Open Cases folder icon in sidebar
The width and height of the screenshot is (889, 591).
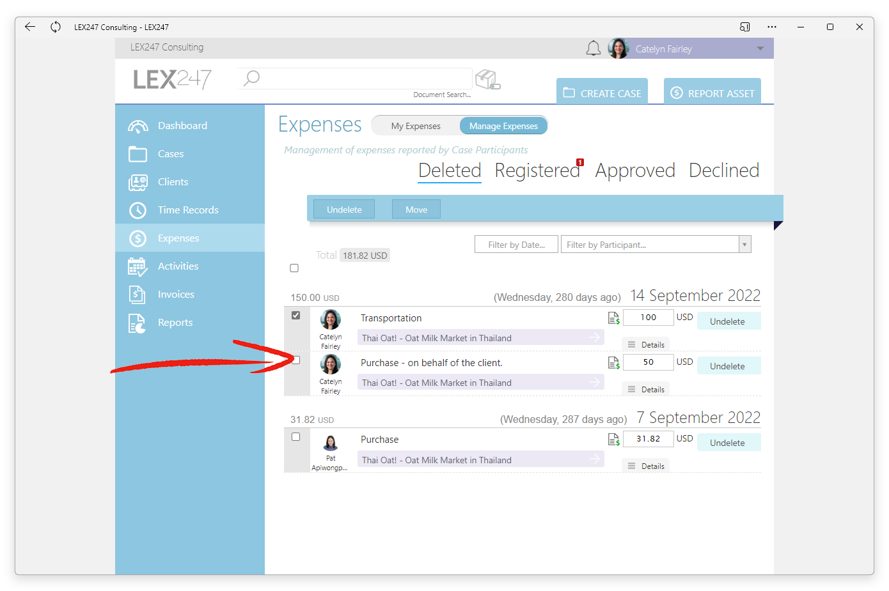coord(138,154)
